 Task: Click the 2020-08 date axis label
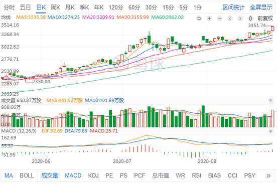click(x=207, y=161)
